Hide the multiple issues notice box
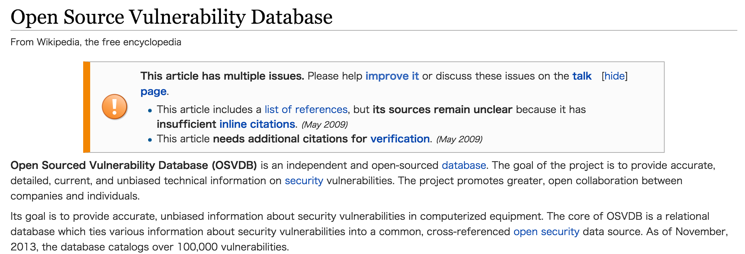This screenshot has height=254, width=745. pos(614,76)
